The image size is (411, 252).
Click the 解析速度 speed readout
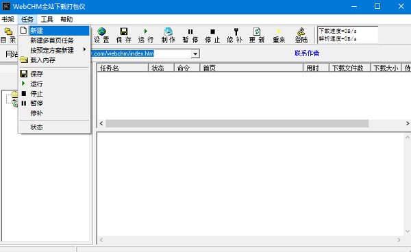[337, 39]
